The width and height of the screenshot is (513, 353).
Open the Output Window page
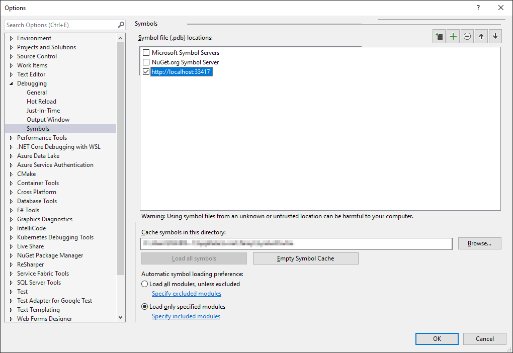point(48,120)
